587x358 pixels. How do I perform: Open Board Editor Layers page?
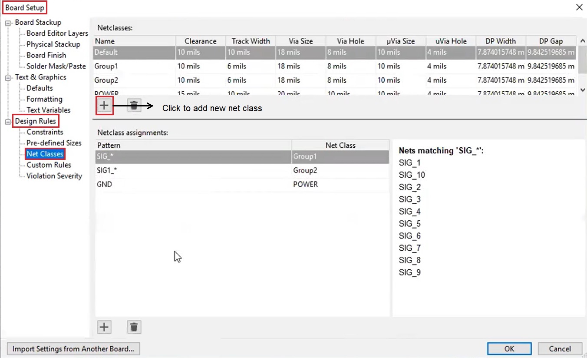pos(57,33)
